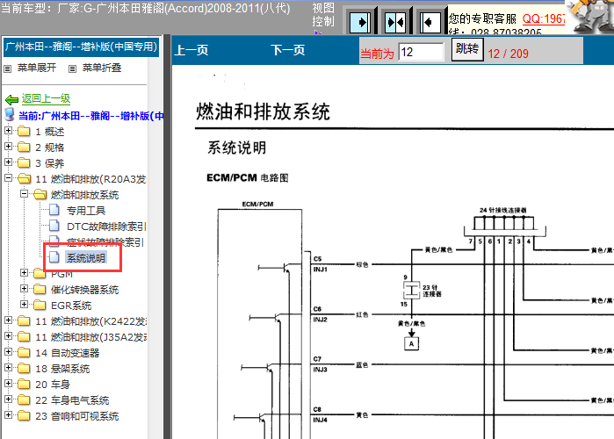Expand the 11 燃油和排放(J35A2 node

(x=8, y=336)
